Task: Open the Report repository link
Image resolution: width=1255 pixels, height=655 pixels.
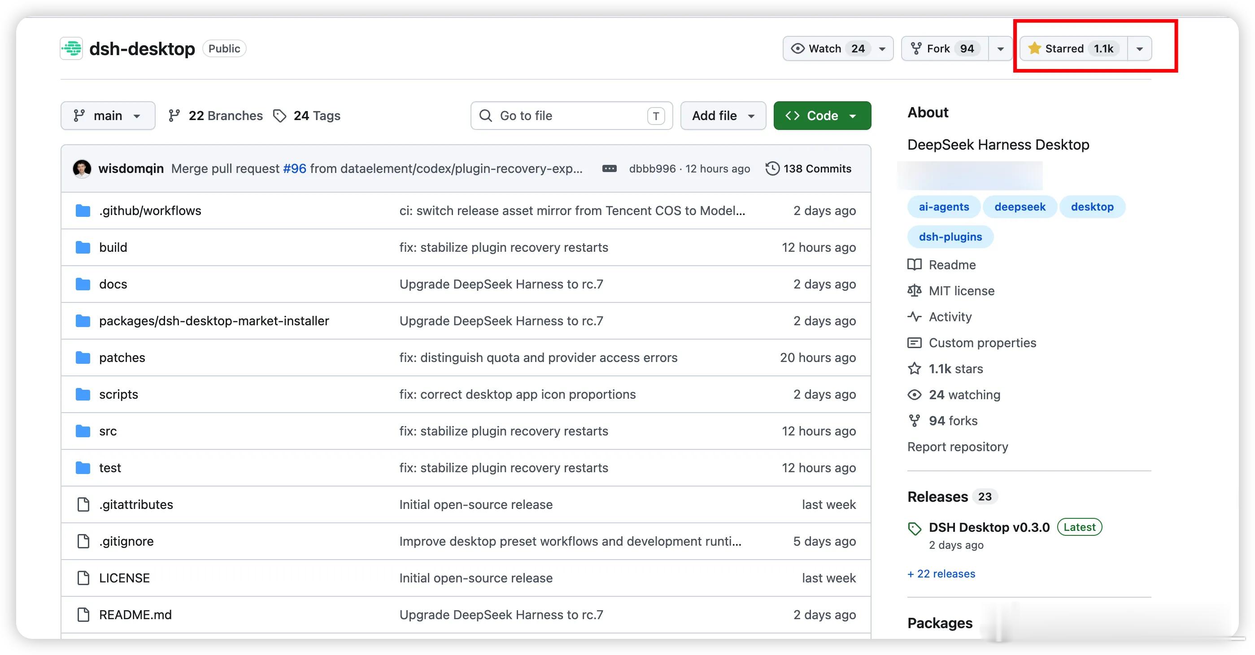Action: (x=957, y=447)
